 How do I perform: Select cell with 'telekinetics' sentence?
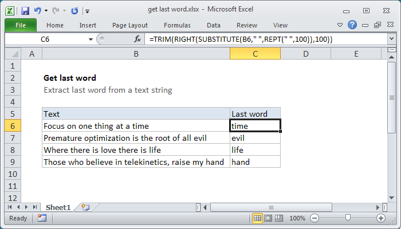pyautogui.click(x=136, y=162)
